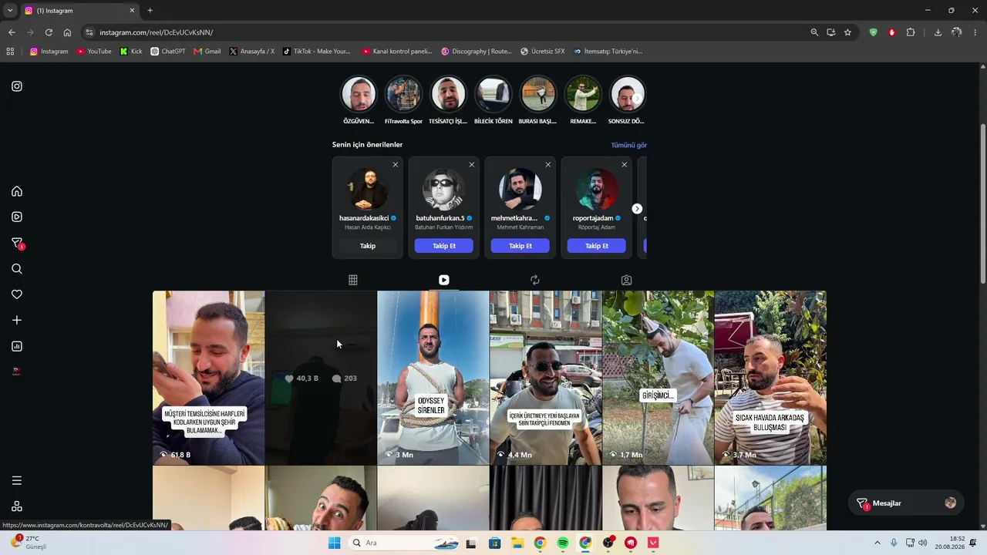987x555 pixels.
Task: Switch to the Reels tab on profile
Action: click(x=443, y=280)
